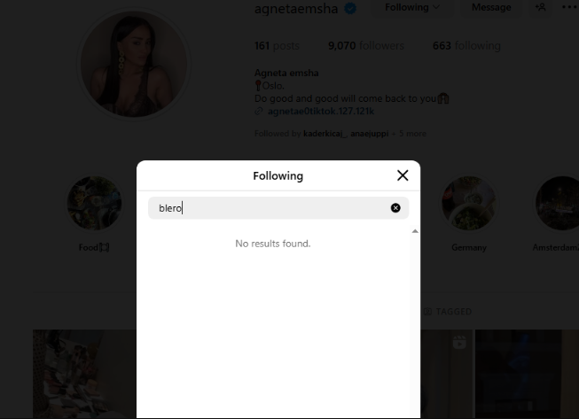Open the agnetae0tiktok profile link
Screen dimensions: 579x419
click(320, 111)
